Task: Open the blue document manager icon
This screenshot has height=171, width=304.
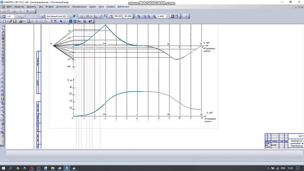Action: (x=71, y=21)
